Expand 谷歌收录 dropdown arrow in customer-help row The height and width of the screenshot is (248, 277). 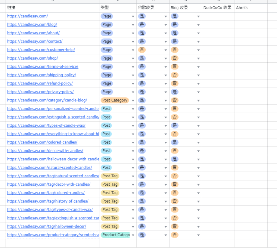point(166,50)
